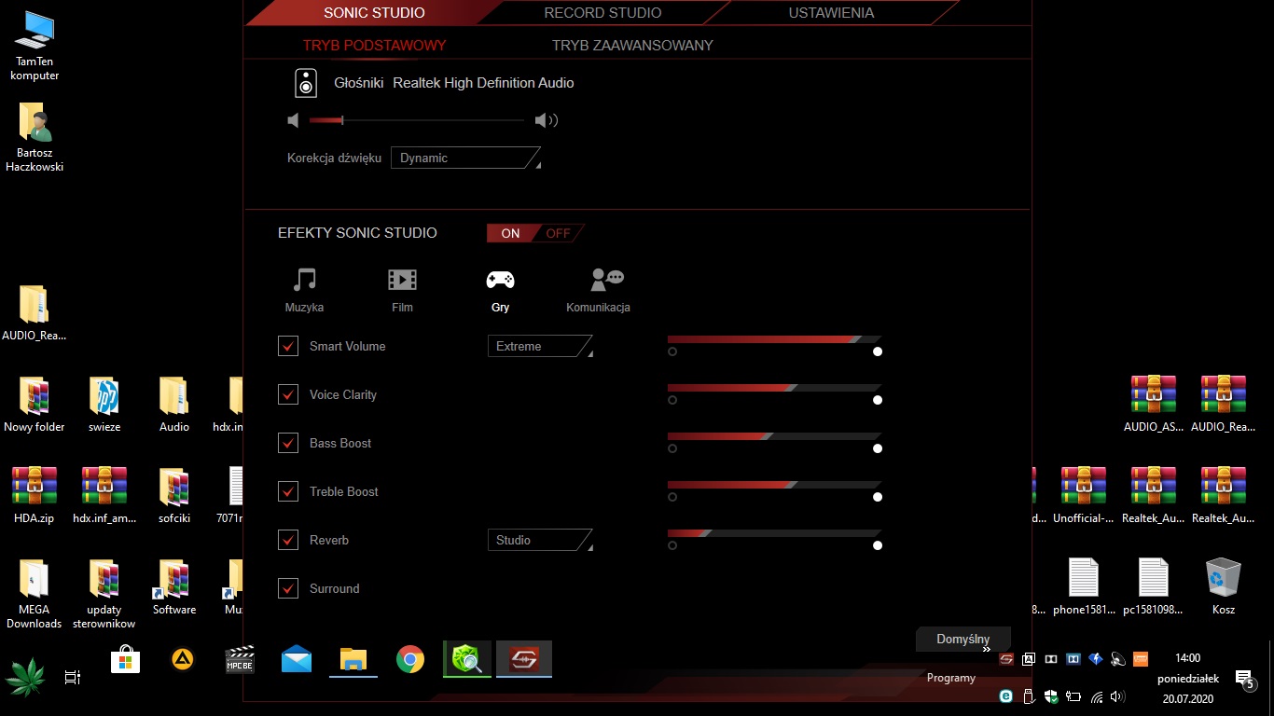Switch to the SONIC STUDIO tab
The image size is (1274, 716).
(x=374, y=13)
